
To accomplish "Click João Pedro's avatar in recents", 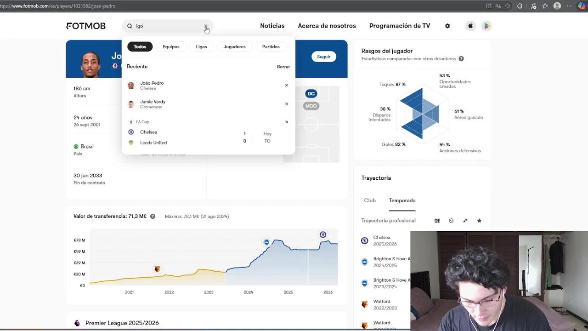I will coord(131,86).
